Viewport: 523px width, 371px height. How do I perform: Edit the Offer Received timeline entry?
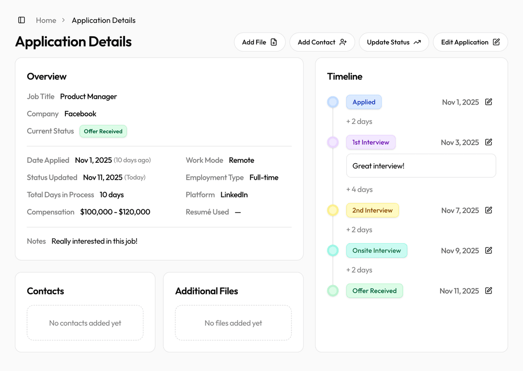click(x=489, y=291)
